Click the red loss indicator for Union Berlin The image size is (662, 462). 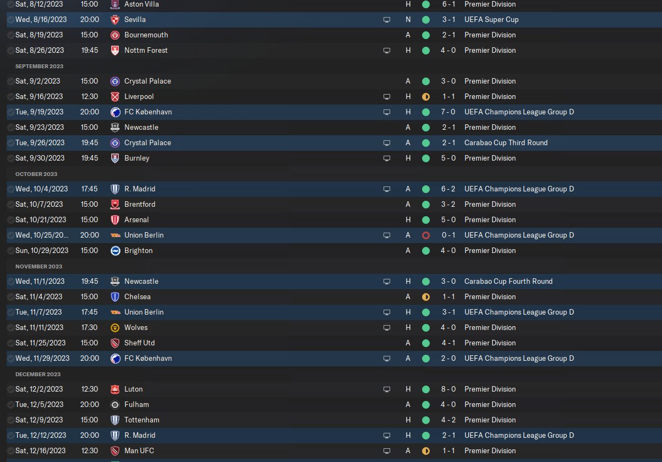click(x=425, y=235)
